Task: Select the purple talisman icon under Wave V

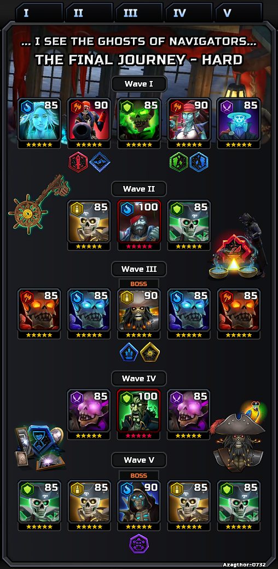Action: (140, 544)
